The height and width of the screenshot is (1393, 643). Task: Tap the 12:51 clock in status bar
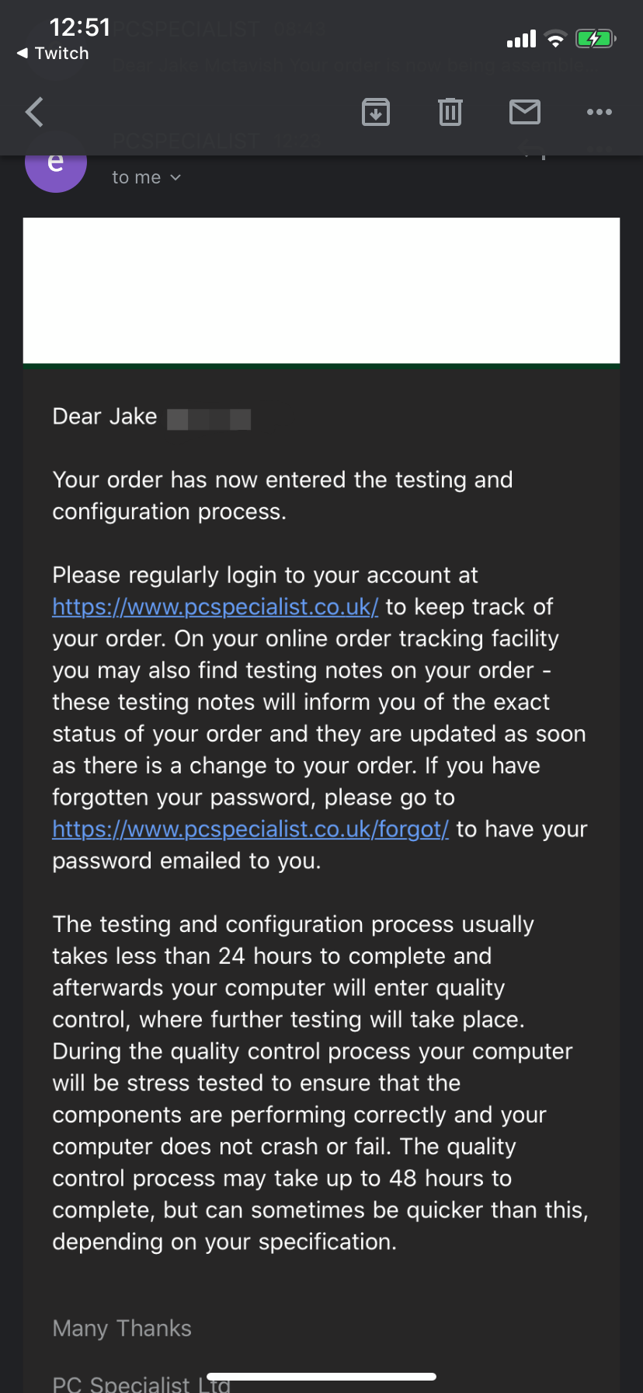[x=80, y=27]
